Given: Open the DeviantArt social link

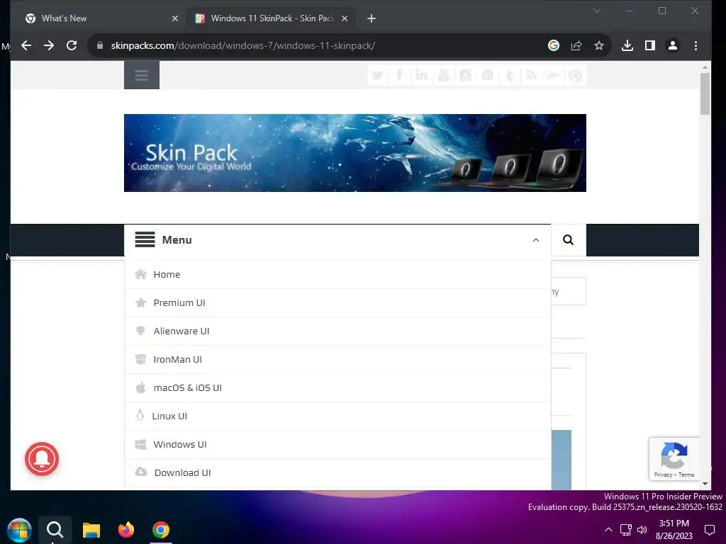Looking at the screenshot, I should coord(553,75).
